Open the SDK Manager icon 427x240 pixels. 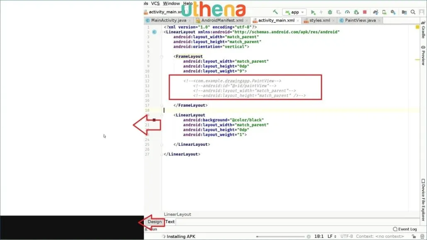click(x=393, y=12)
